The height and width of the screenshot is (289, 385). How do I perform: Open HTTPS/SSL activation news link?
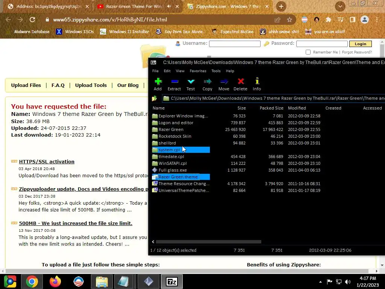[47, 162]
